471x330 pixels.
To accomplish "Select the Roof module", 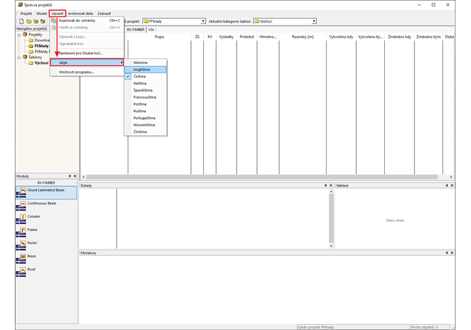I will [46, 272].
